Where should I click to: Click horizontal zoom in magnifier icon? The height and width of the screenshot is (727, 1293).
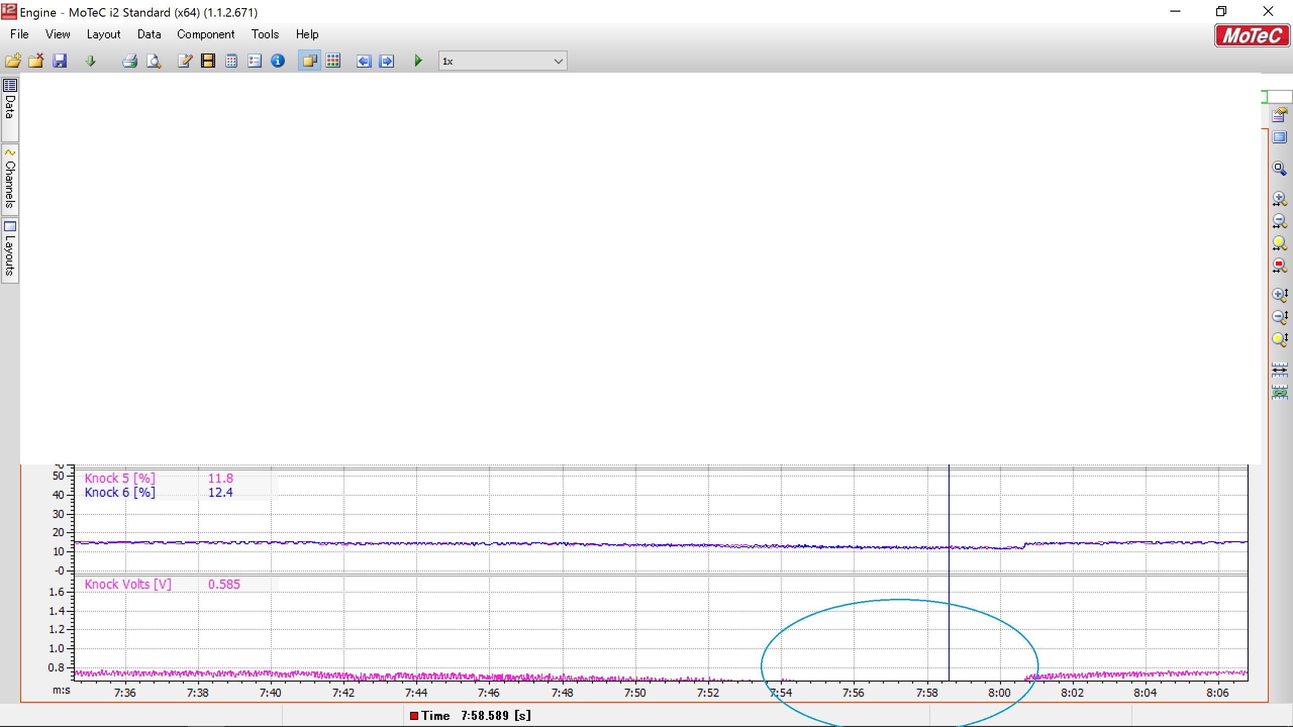pyautogui.click(x=1279, y=199)
